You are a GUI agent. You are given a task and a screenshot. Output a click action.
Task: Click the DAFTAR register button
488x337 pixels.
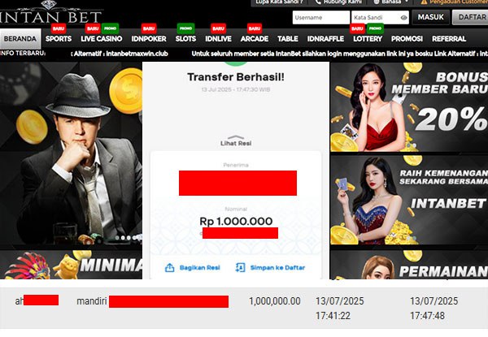coord(470,17)
